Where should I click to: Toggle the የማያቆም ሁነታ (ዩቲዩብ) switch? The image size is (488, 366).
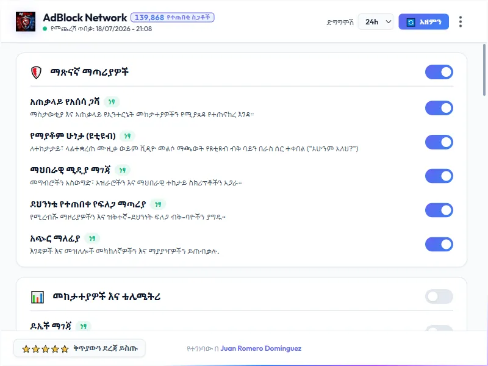439,142
